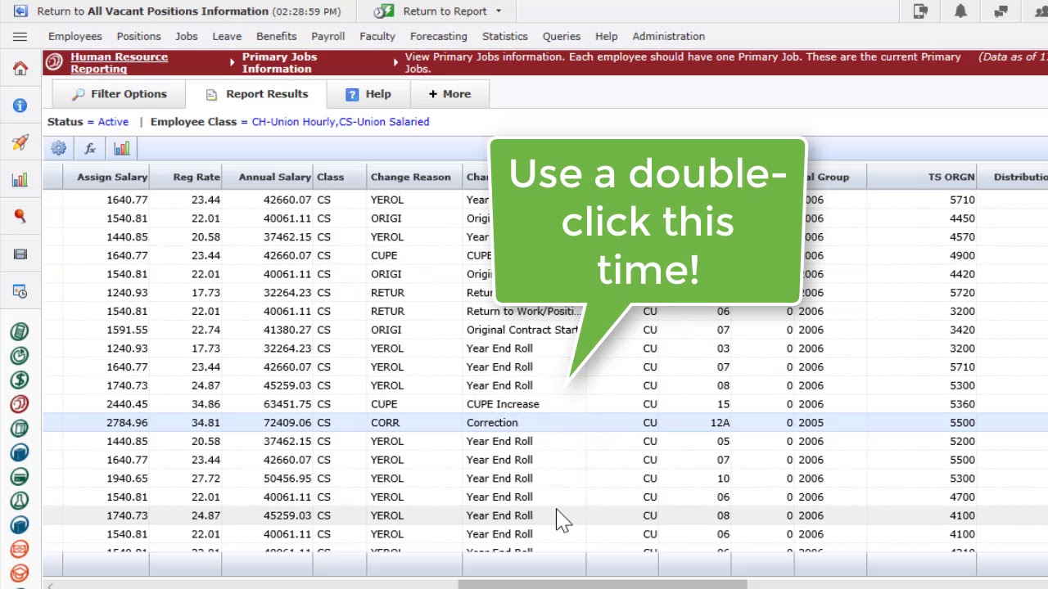Viewport: 1048px width, 589px height.
Task: Open the Queries menu
Action: 562,36
